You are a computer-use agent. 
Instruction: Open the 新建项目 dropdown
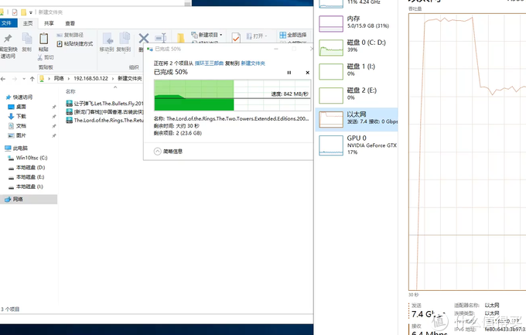[207, 35]
